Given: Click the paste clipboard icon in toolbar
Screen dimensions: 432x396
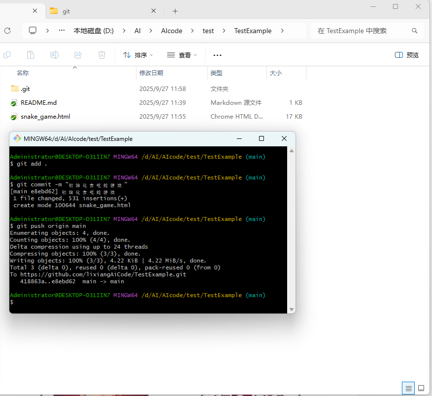Looking at the screenshot, I should tap(31, 55).
